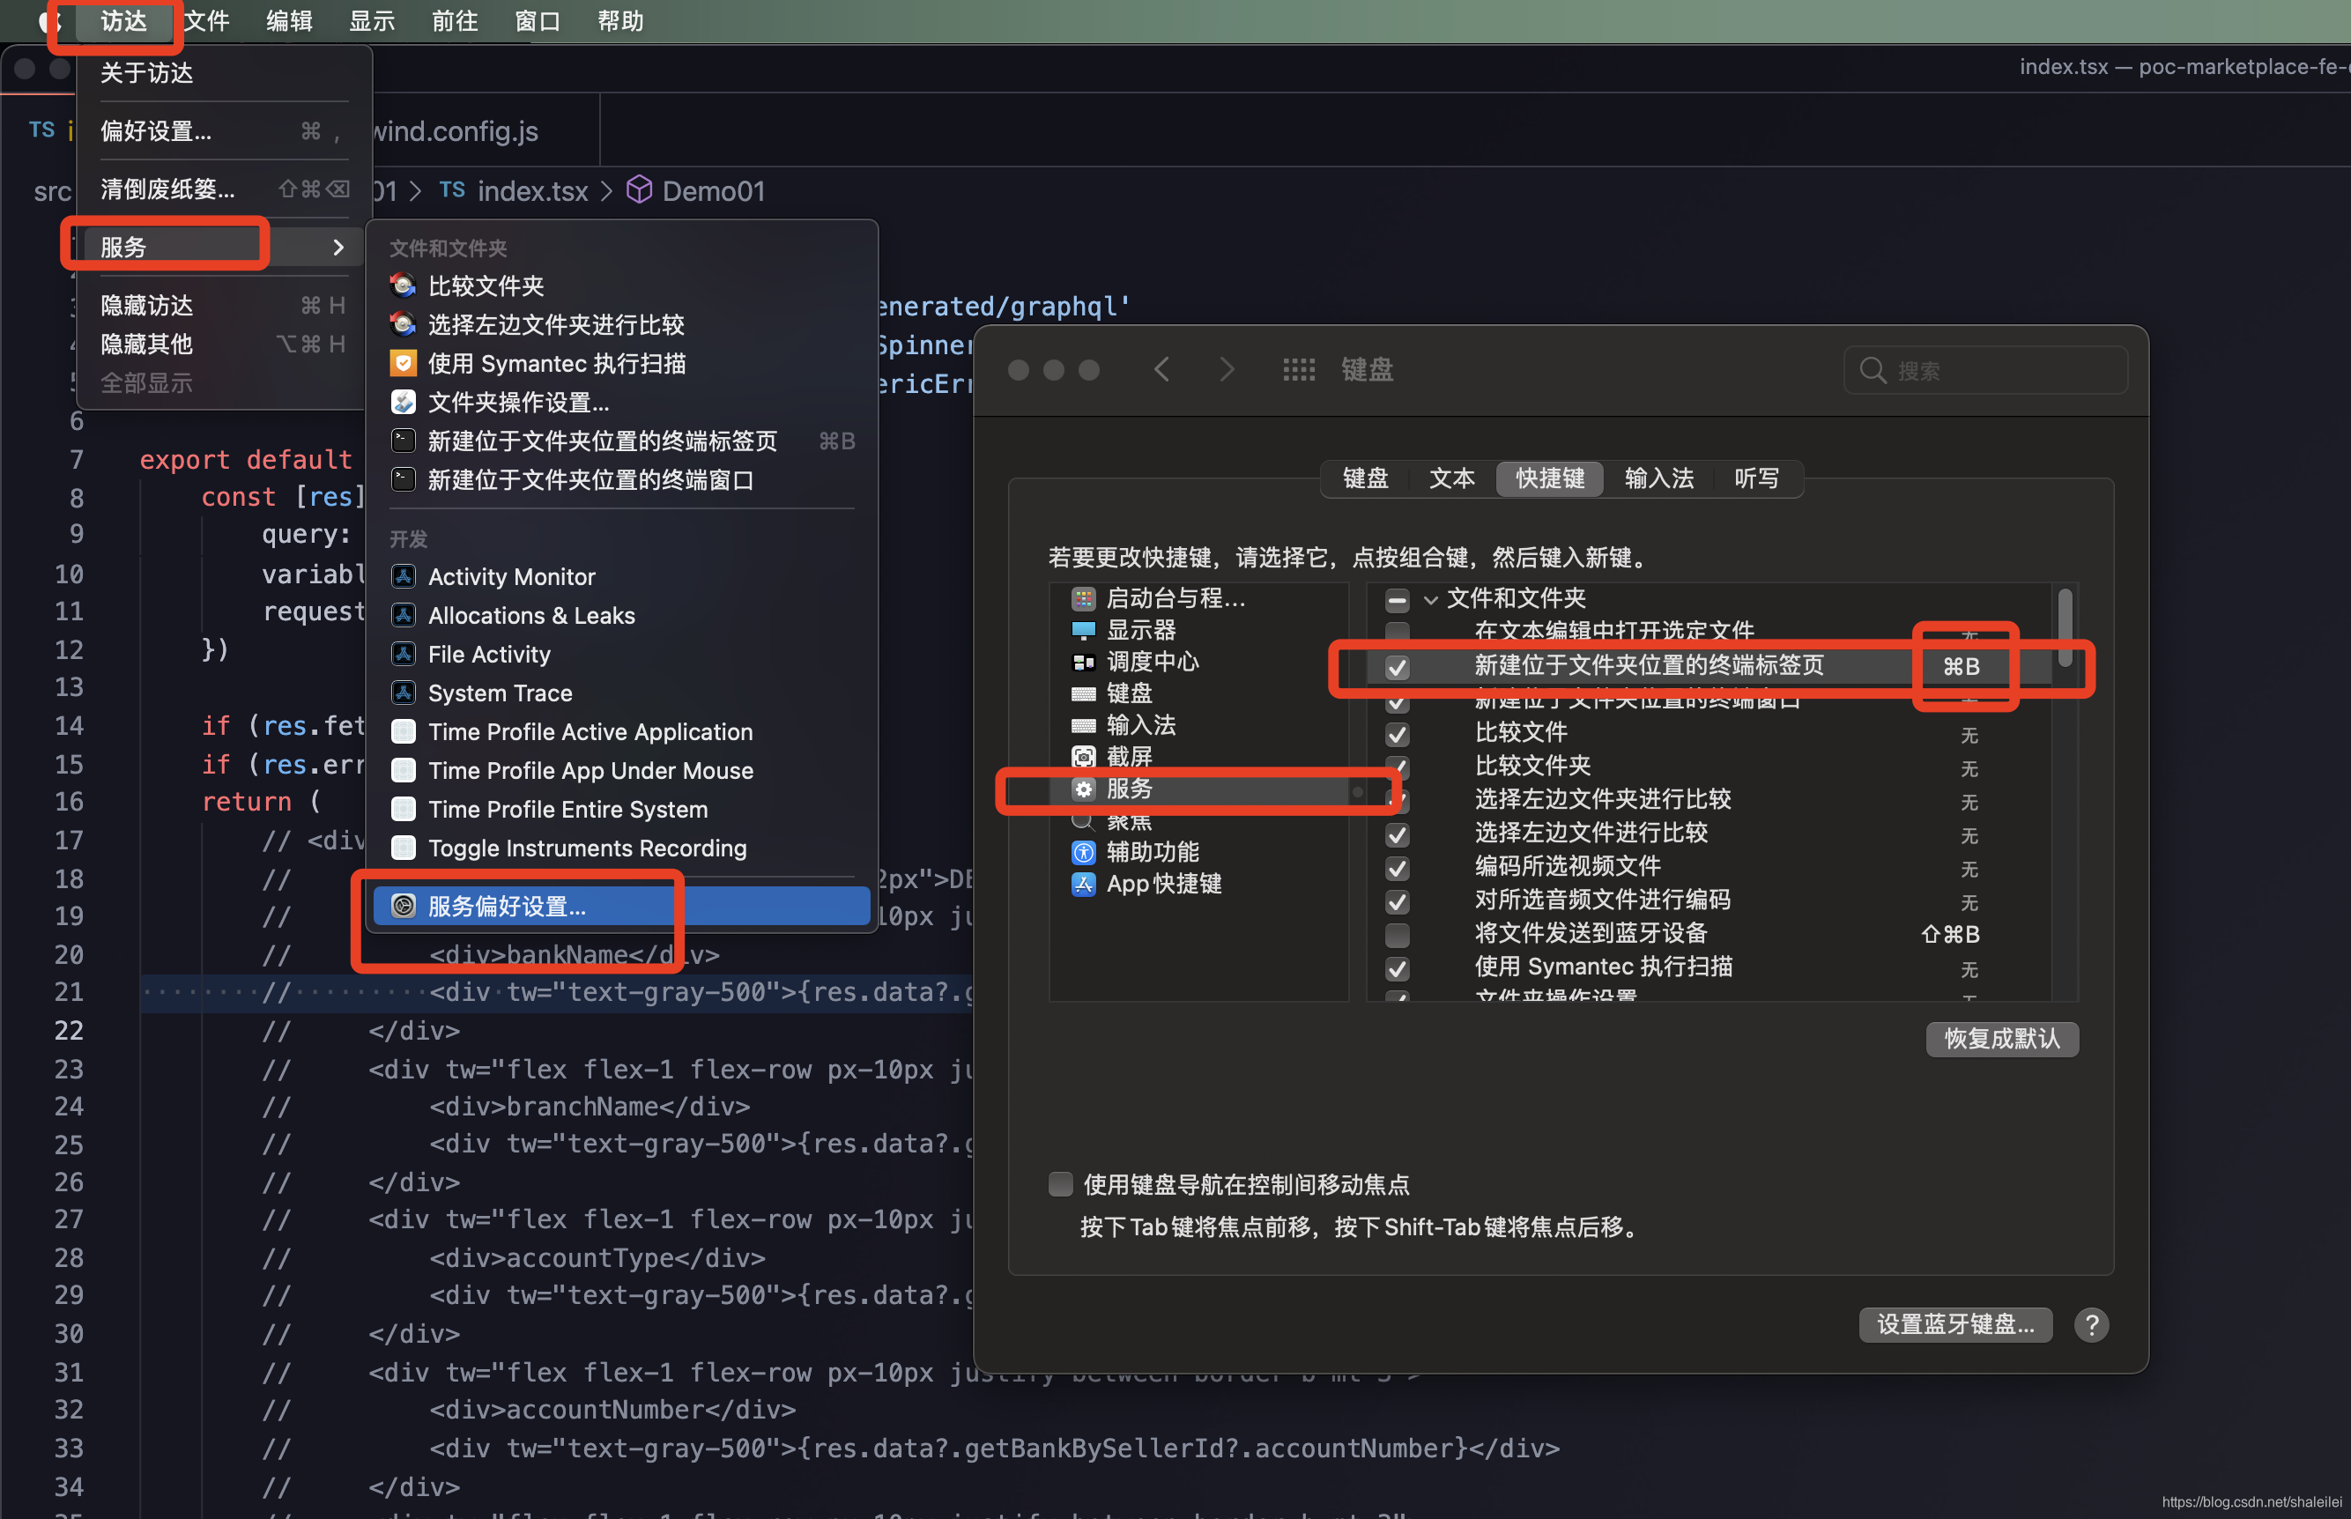Image resolution: width=2351 pixels, height=1519 pixels.
Task: Uncheck the 比较文件 checkbox
Action: coord(1397,734)
